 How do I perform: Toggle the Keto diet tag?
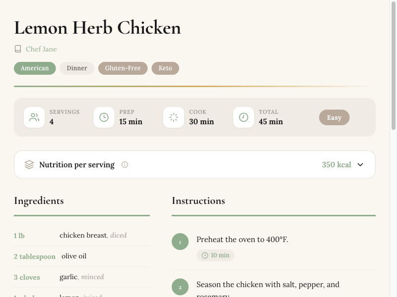165,68
